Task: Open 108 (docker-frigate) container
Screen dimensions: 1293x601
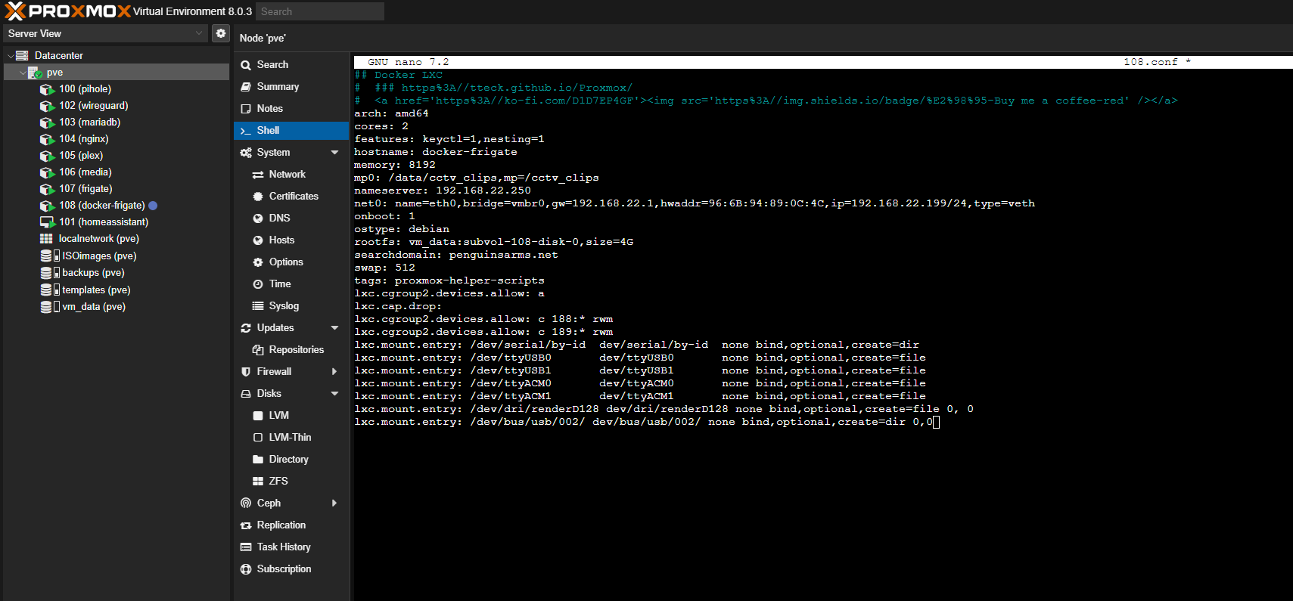Action: point(101,206)
